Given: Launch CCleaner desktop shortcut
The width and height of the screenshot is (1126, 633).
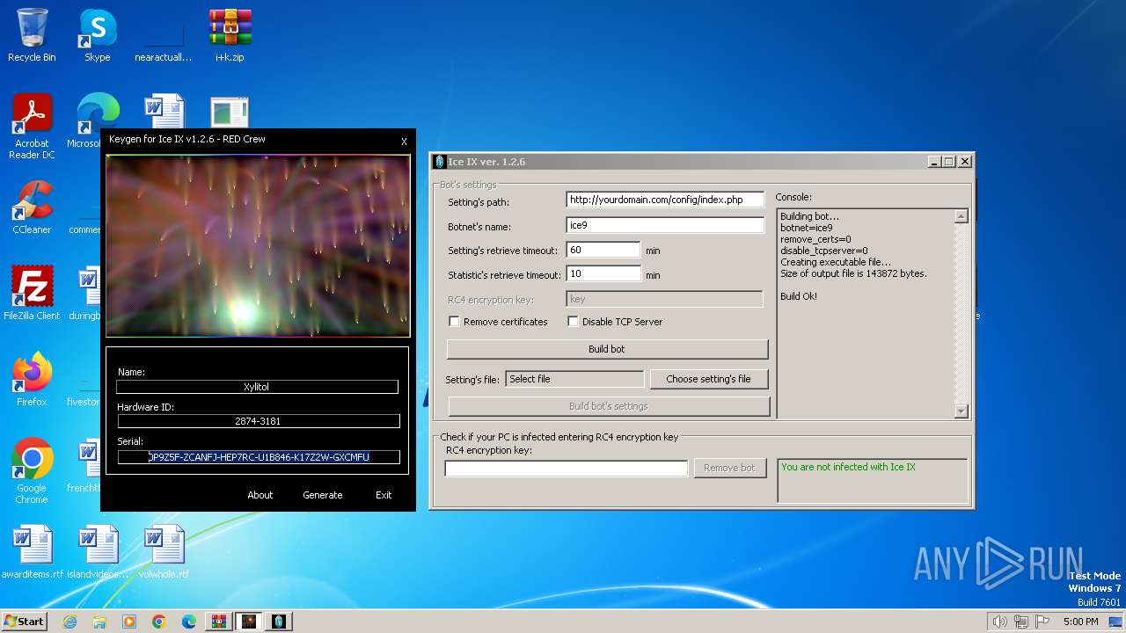Looking at the screenshot, I should tap(32, 208).
